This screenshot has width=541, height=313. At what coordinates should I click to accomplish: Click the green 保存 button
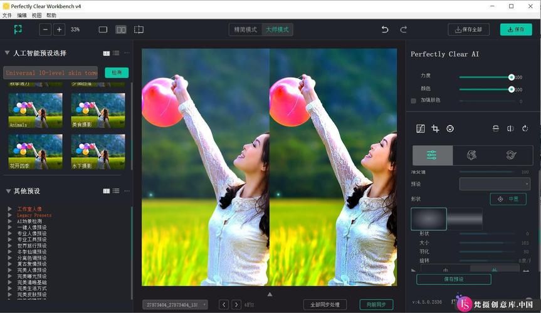(516, 29)
